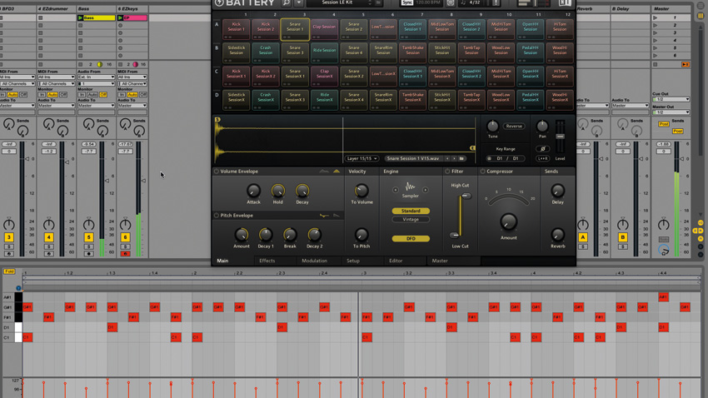This screenshot has height=398, width=708.
Task: Toggle the Reverse button
Action: (514, 127)
